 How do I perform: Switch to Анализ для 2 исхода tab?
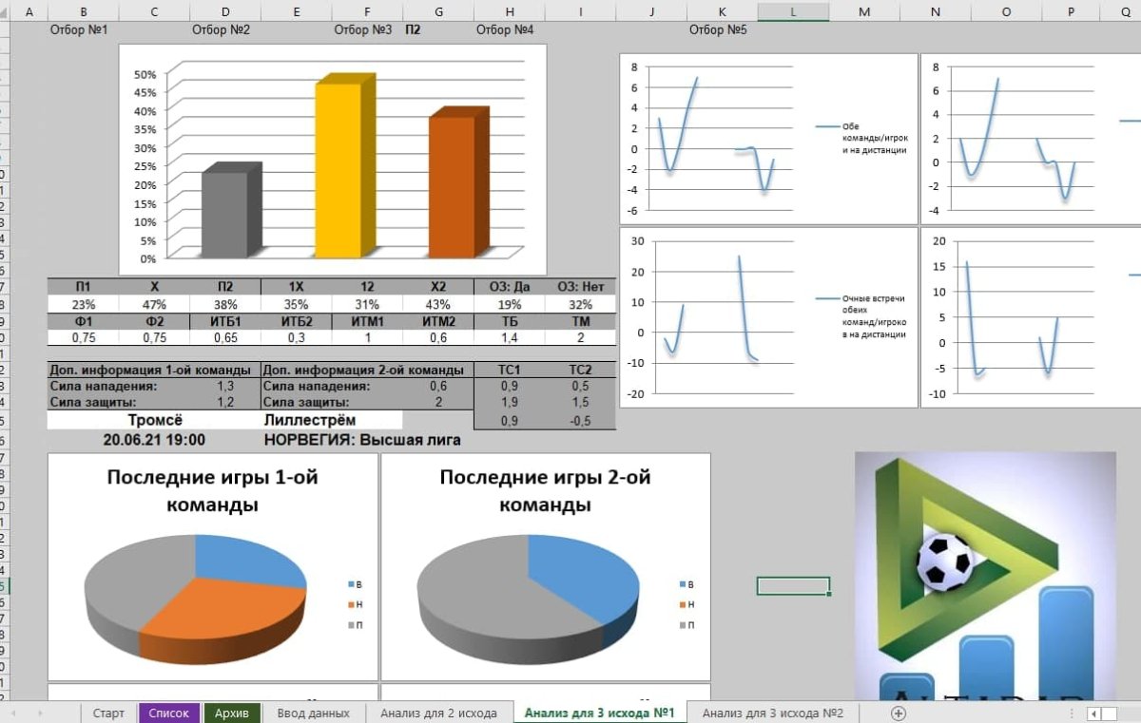(x=438, y=713)
